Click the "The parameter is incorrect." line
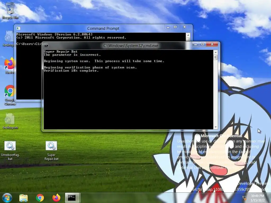The image size is (271, 203). [x=72, y=55]
